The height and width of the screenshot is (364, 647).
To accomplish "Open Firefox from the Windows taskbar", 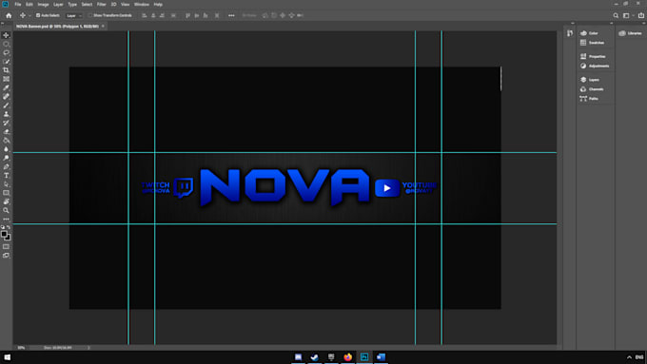I will point(347,357).
